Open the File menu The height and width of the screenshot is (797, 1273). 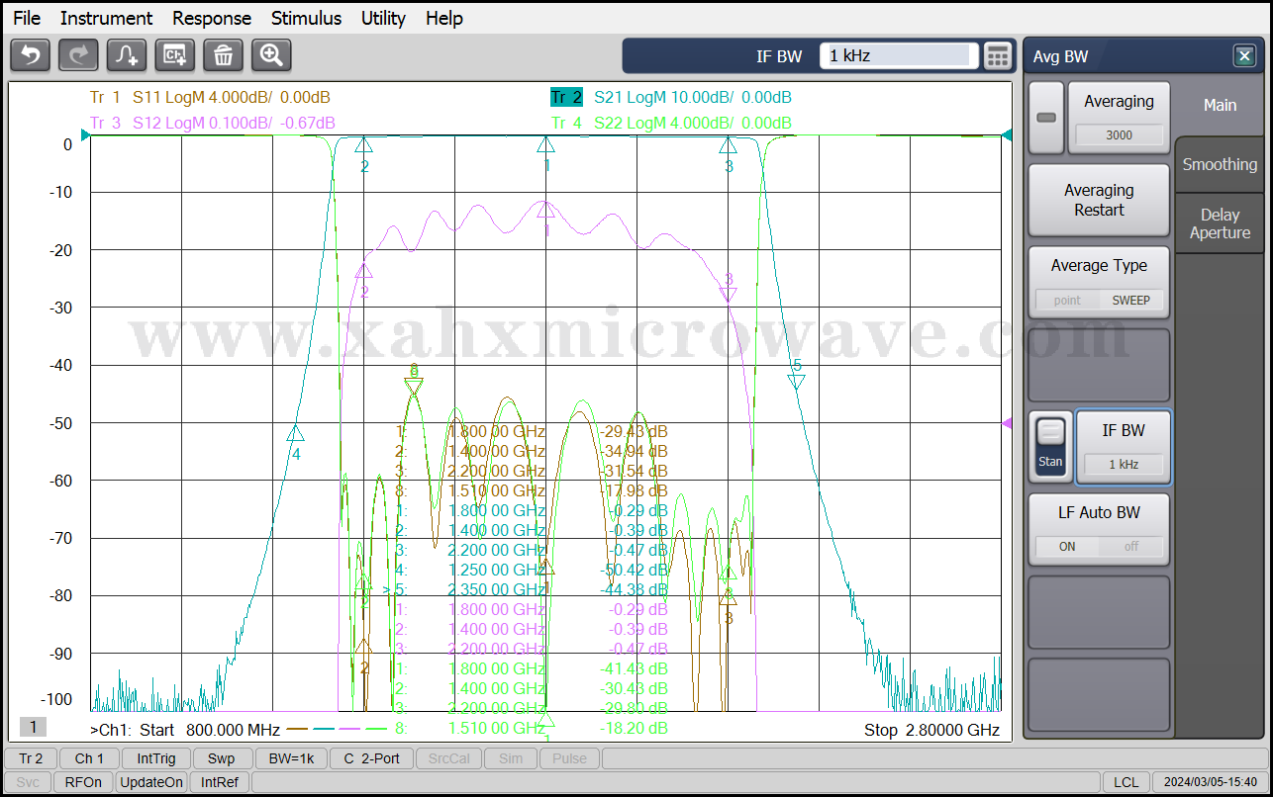(27, 18)
